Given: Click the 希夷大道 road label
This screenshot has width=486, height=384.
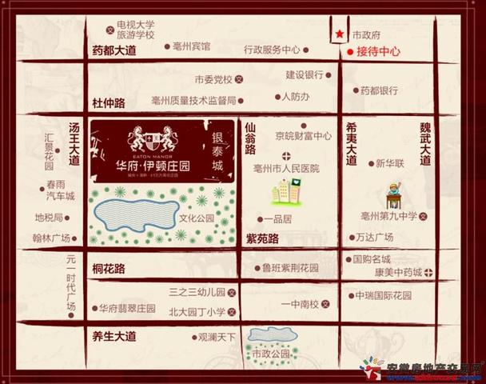Looking at the screenshot, I should point(352,144).
